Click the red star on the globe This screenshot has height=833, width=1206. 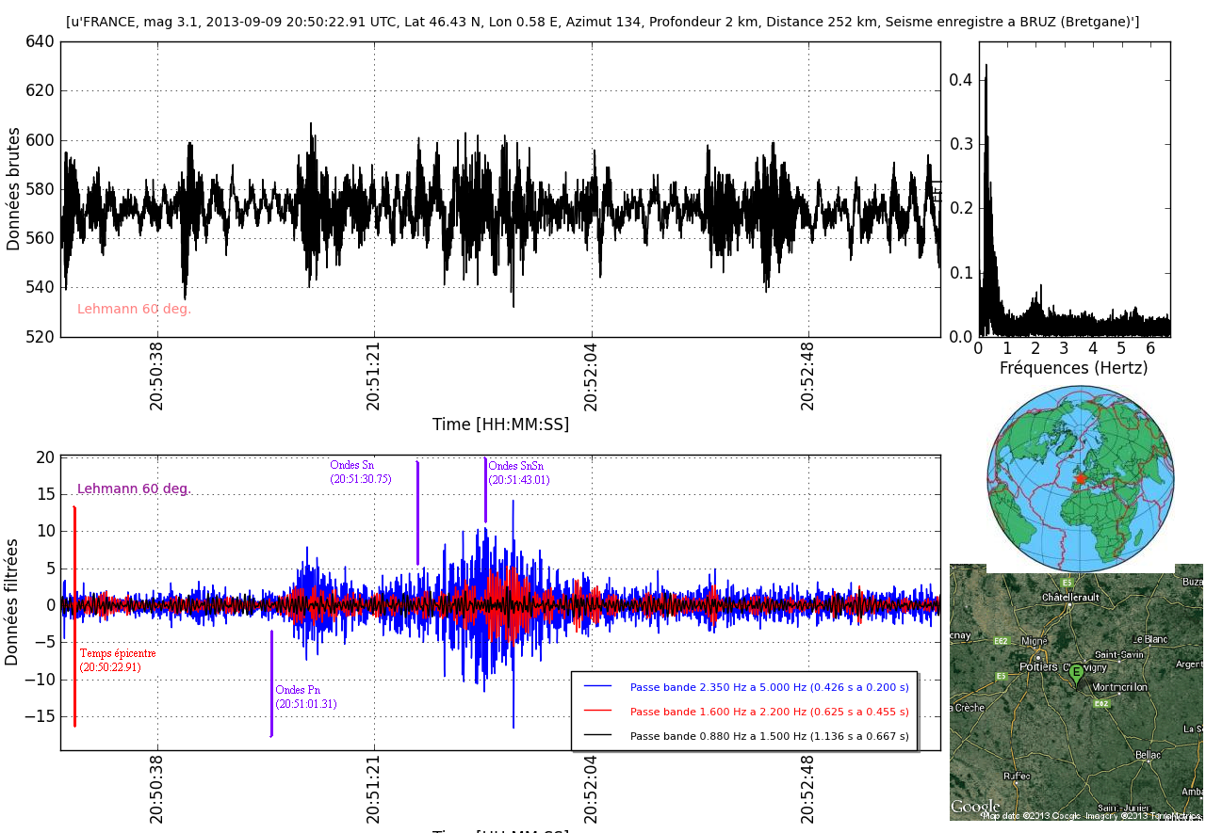click(x=1081, y=479)
